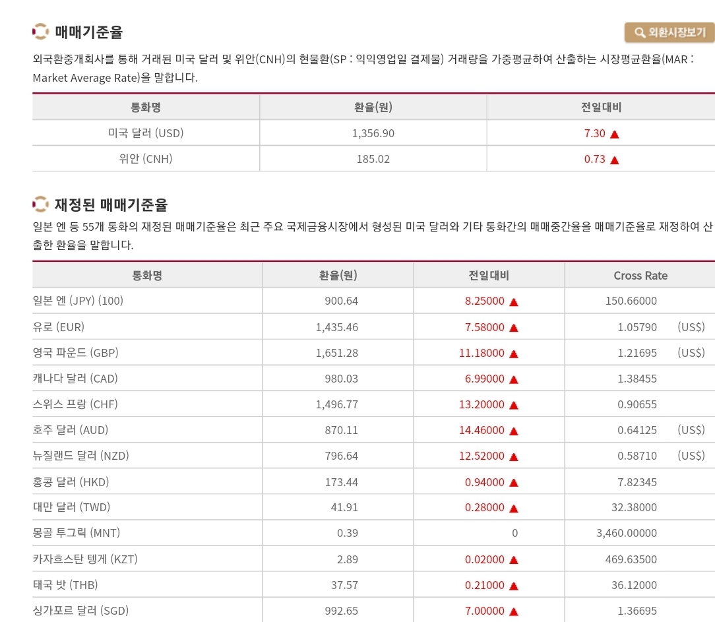Click the up arrow beside 14.46000
Viewport: 715px width, 622px height.
pos(513,431)
